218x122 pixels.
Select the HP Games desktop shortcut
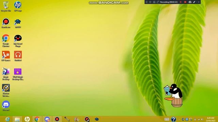(6, 56)
